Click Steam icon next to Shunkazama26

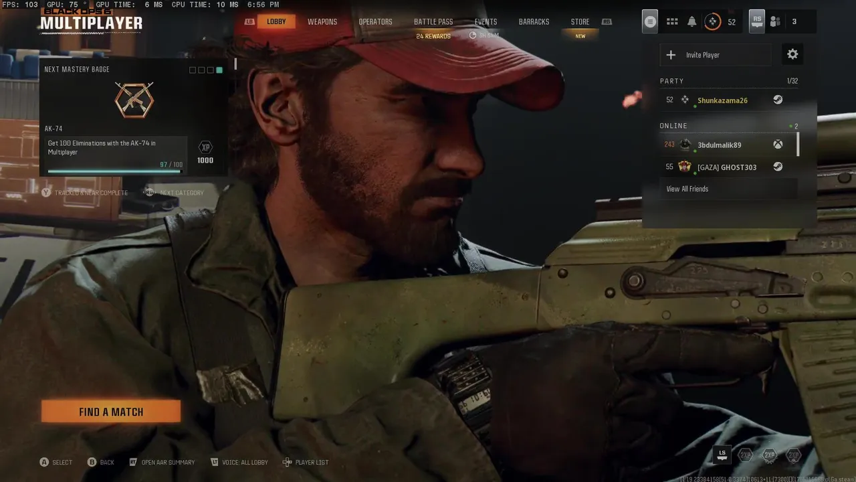click(778, 100)
